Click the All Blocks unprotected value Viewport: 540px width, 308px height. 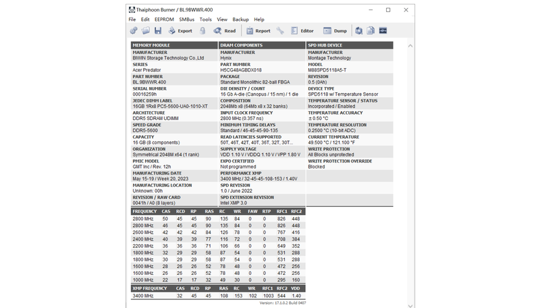point(331,155)
